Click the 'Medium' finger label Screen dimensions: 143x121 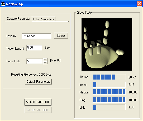[84, 92]
